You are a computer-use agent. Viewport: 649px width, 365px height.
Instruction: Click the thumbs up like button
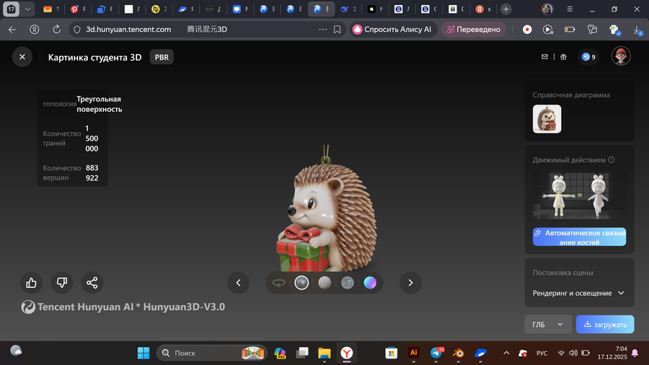click(x=31, y=283)
